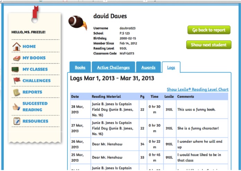Click the 'HELLO, MS. FRIZZLE!' greeting
241x171 pixels.
point(28,32)
